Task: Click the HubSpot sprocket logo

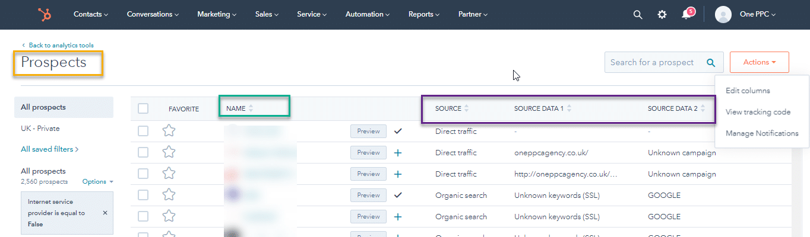Action: click(44, 14)
